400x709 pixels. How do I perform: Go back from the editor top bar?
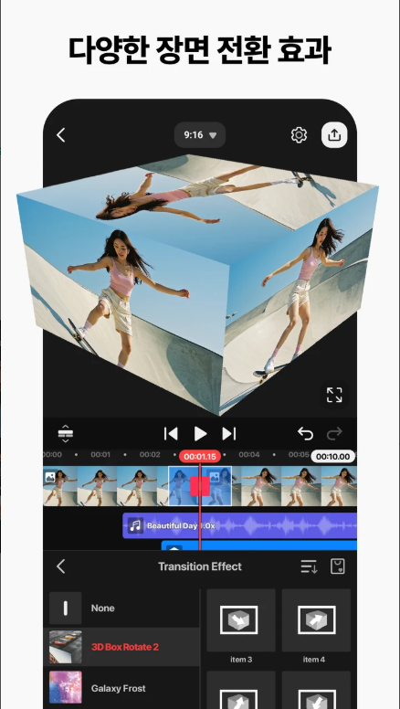click(x=60, y=134)
